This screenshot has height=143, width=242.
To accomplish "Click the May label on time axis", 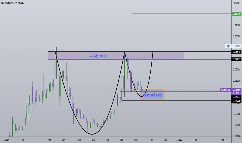I will click(63, 140).
